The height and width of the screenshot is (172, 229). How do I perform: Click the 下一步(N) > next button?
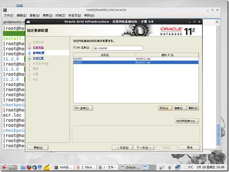(144, 148)
